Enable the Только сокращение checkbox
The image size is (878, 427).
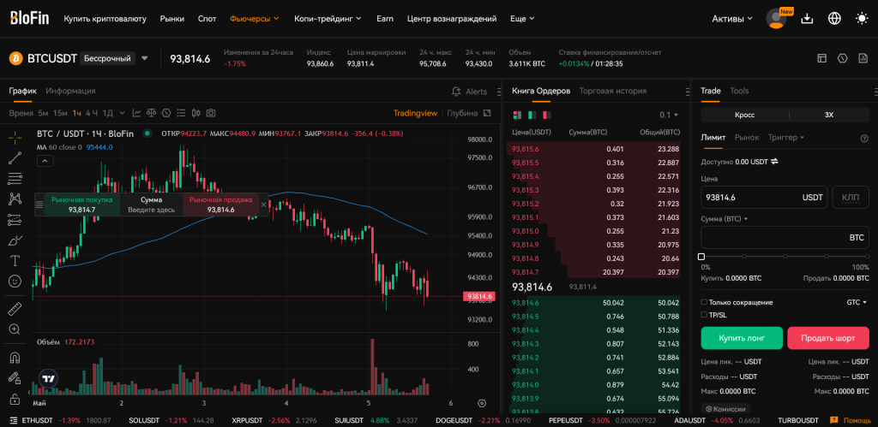click(x=704, y=302)
